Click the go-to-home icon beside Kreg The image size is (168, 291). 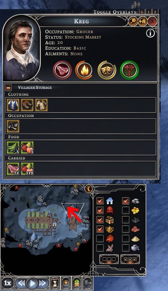click(x=142, y=21)
